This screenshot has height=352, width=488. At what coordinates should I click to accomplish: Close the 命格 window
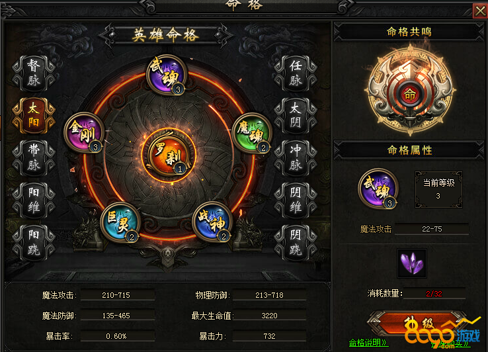(480, 11)
